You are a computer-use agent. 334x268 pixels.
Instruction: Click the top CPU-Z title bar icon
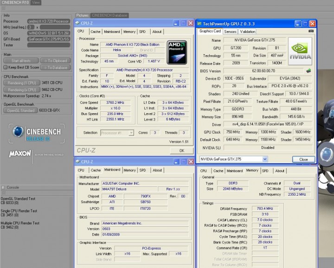[x=78, y=23]
